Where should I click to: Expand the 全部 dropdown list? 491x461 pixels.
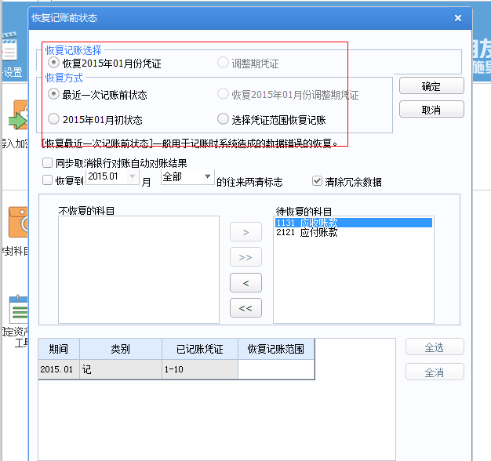point(208,177)
